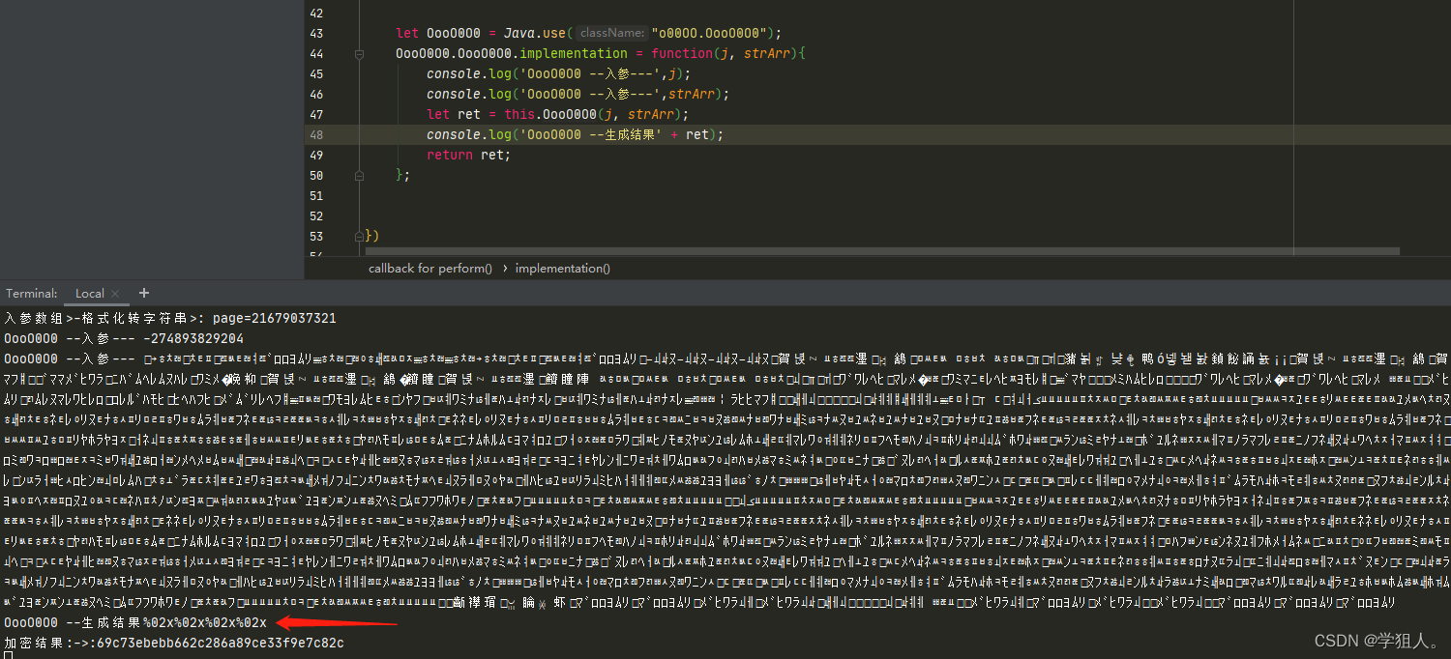The height and width of the screenshot is (659, 1451).
Task: Switch to the Local terminal tab
Action: coord(90,294)
